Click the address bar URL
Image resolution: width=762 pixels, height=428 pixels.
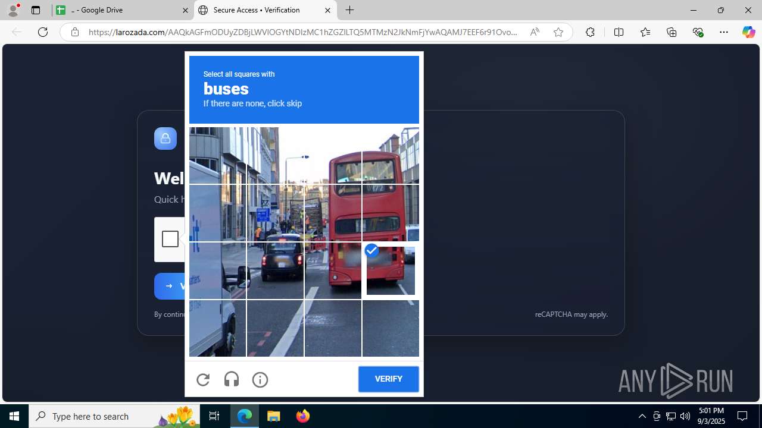tap(303, 32)
